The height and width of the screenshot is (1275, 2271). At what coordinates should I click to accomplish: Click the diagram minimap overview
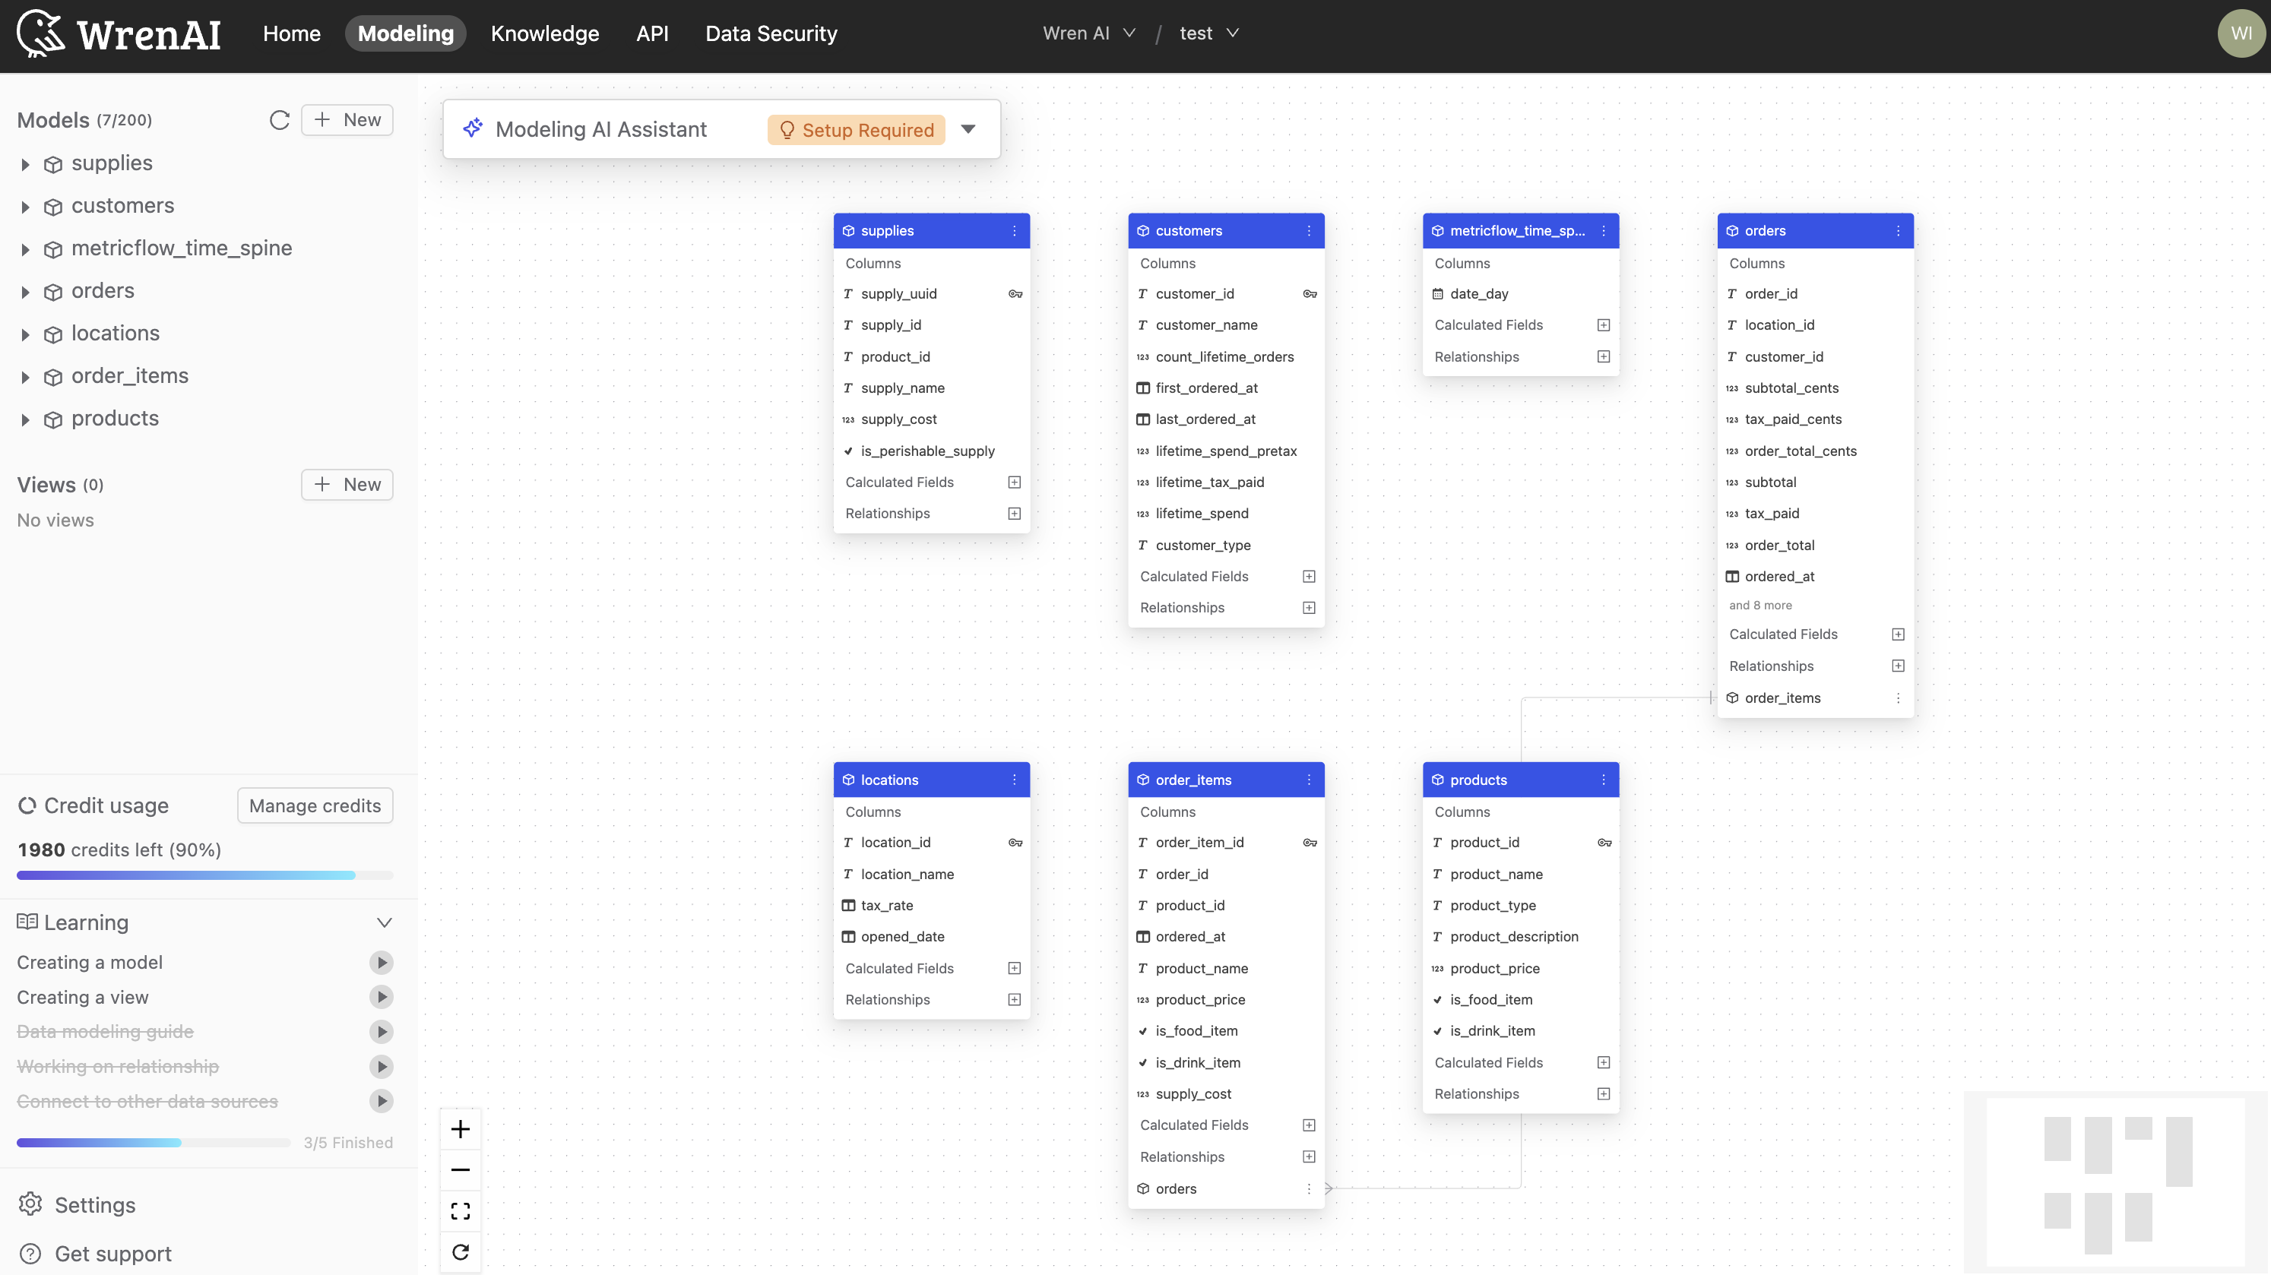2116,1182
